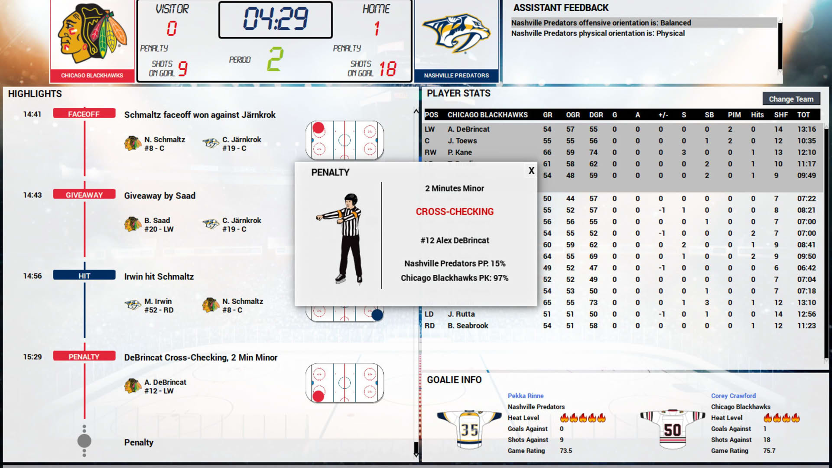Sort player stats by POS column

pyautogui.click(x=431, y=115)
